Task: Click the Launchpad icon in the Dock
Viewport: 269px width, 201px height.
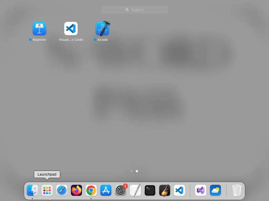Action: pos(47,190)
